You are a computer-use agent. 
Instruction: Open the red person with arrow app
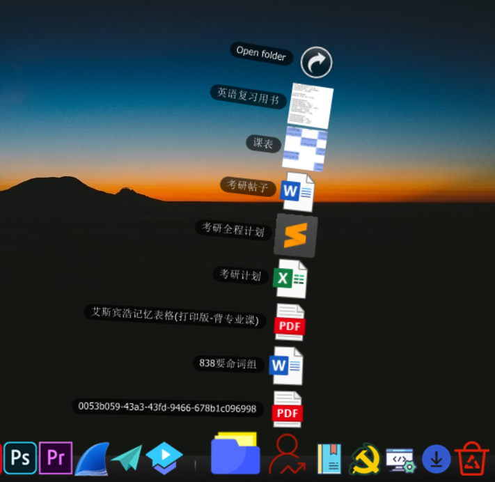(x=287, y=454)
